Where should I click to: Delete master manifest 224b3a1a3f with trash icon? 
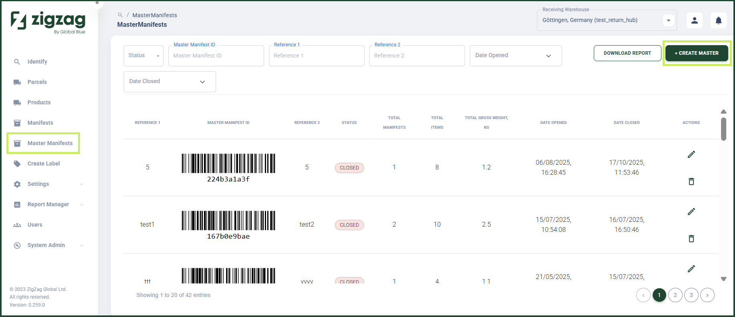(x=691, y=181)
